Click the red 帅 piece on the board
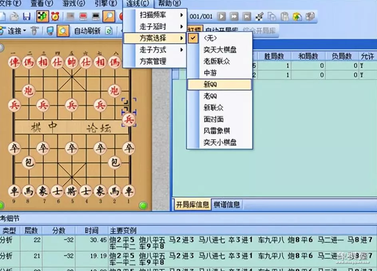 (71, 62)
